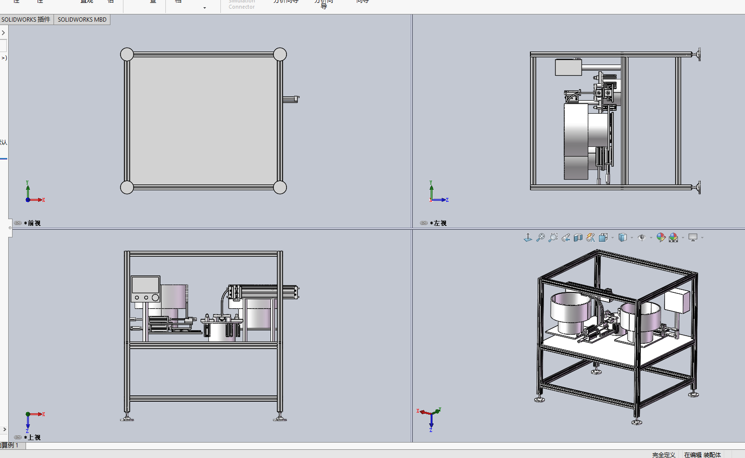Click the View Orientation cube icon

coord(603,237)
